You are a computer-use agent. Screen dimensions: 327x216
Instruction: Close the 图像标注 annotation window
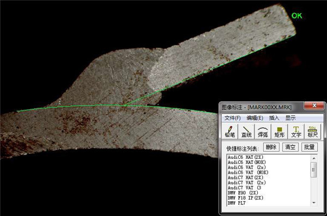(314, 106)
